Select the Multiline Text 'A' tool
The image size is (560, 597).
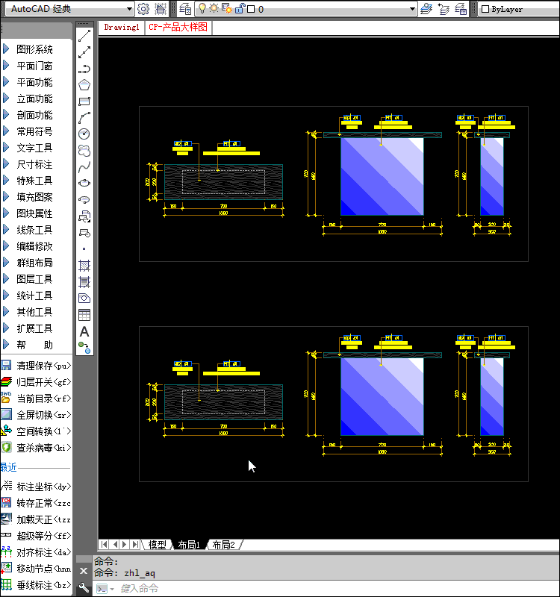click(84, 331)
